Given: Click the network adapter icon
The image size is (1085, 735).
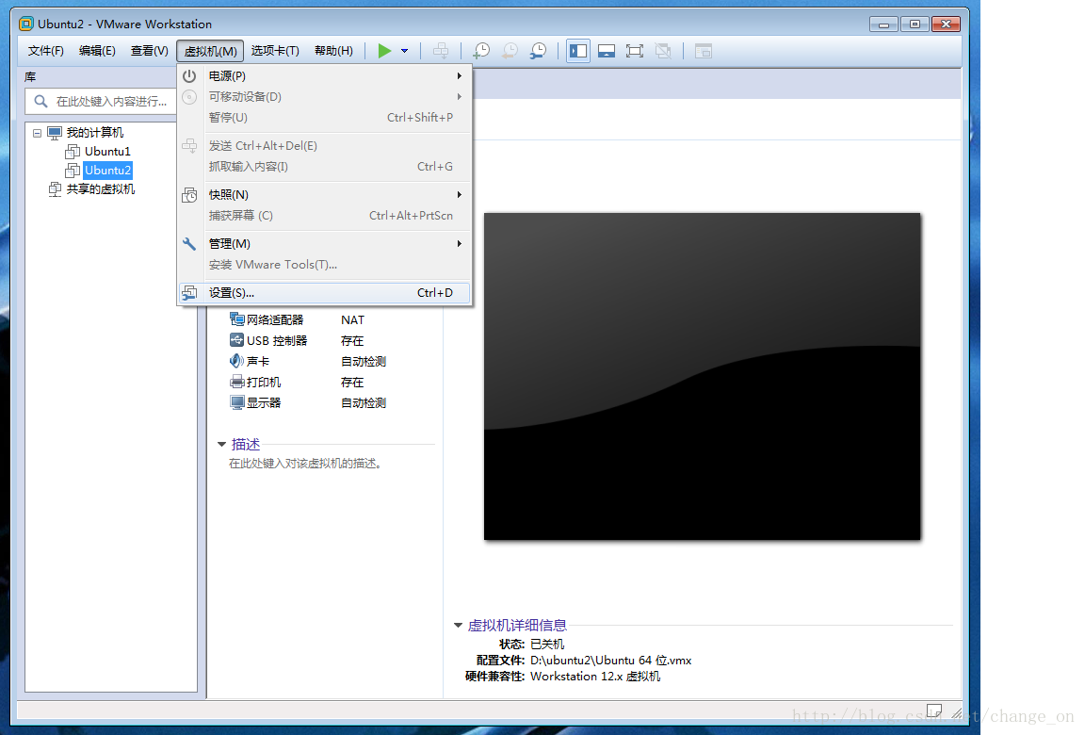Looking at the screenshot, I should point(236,319).
